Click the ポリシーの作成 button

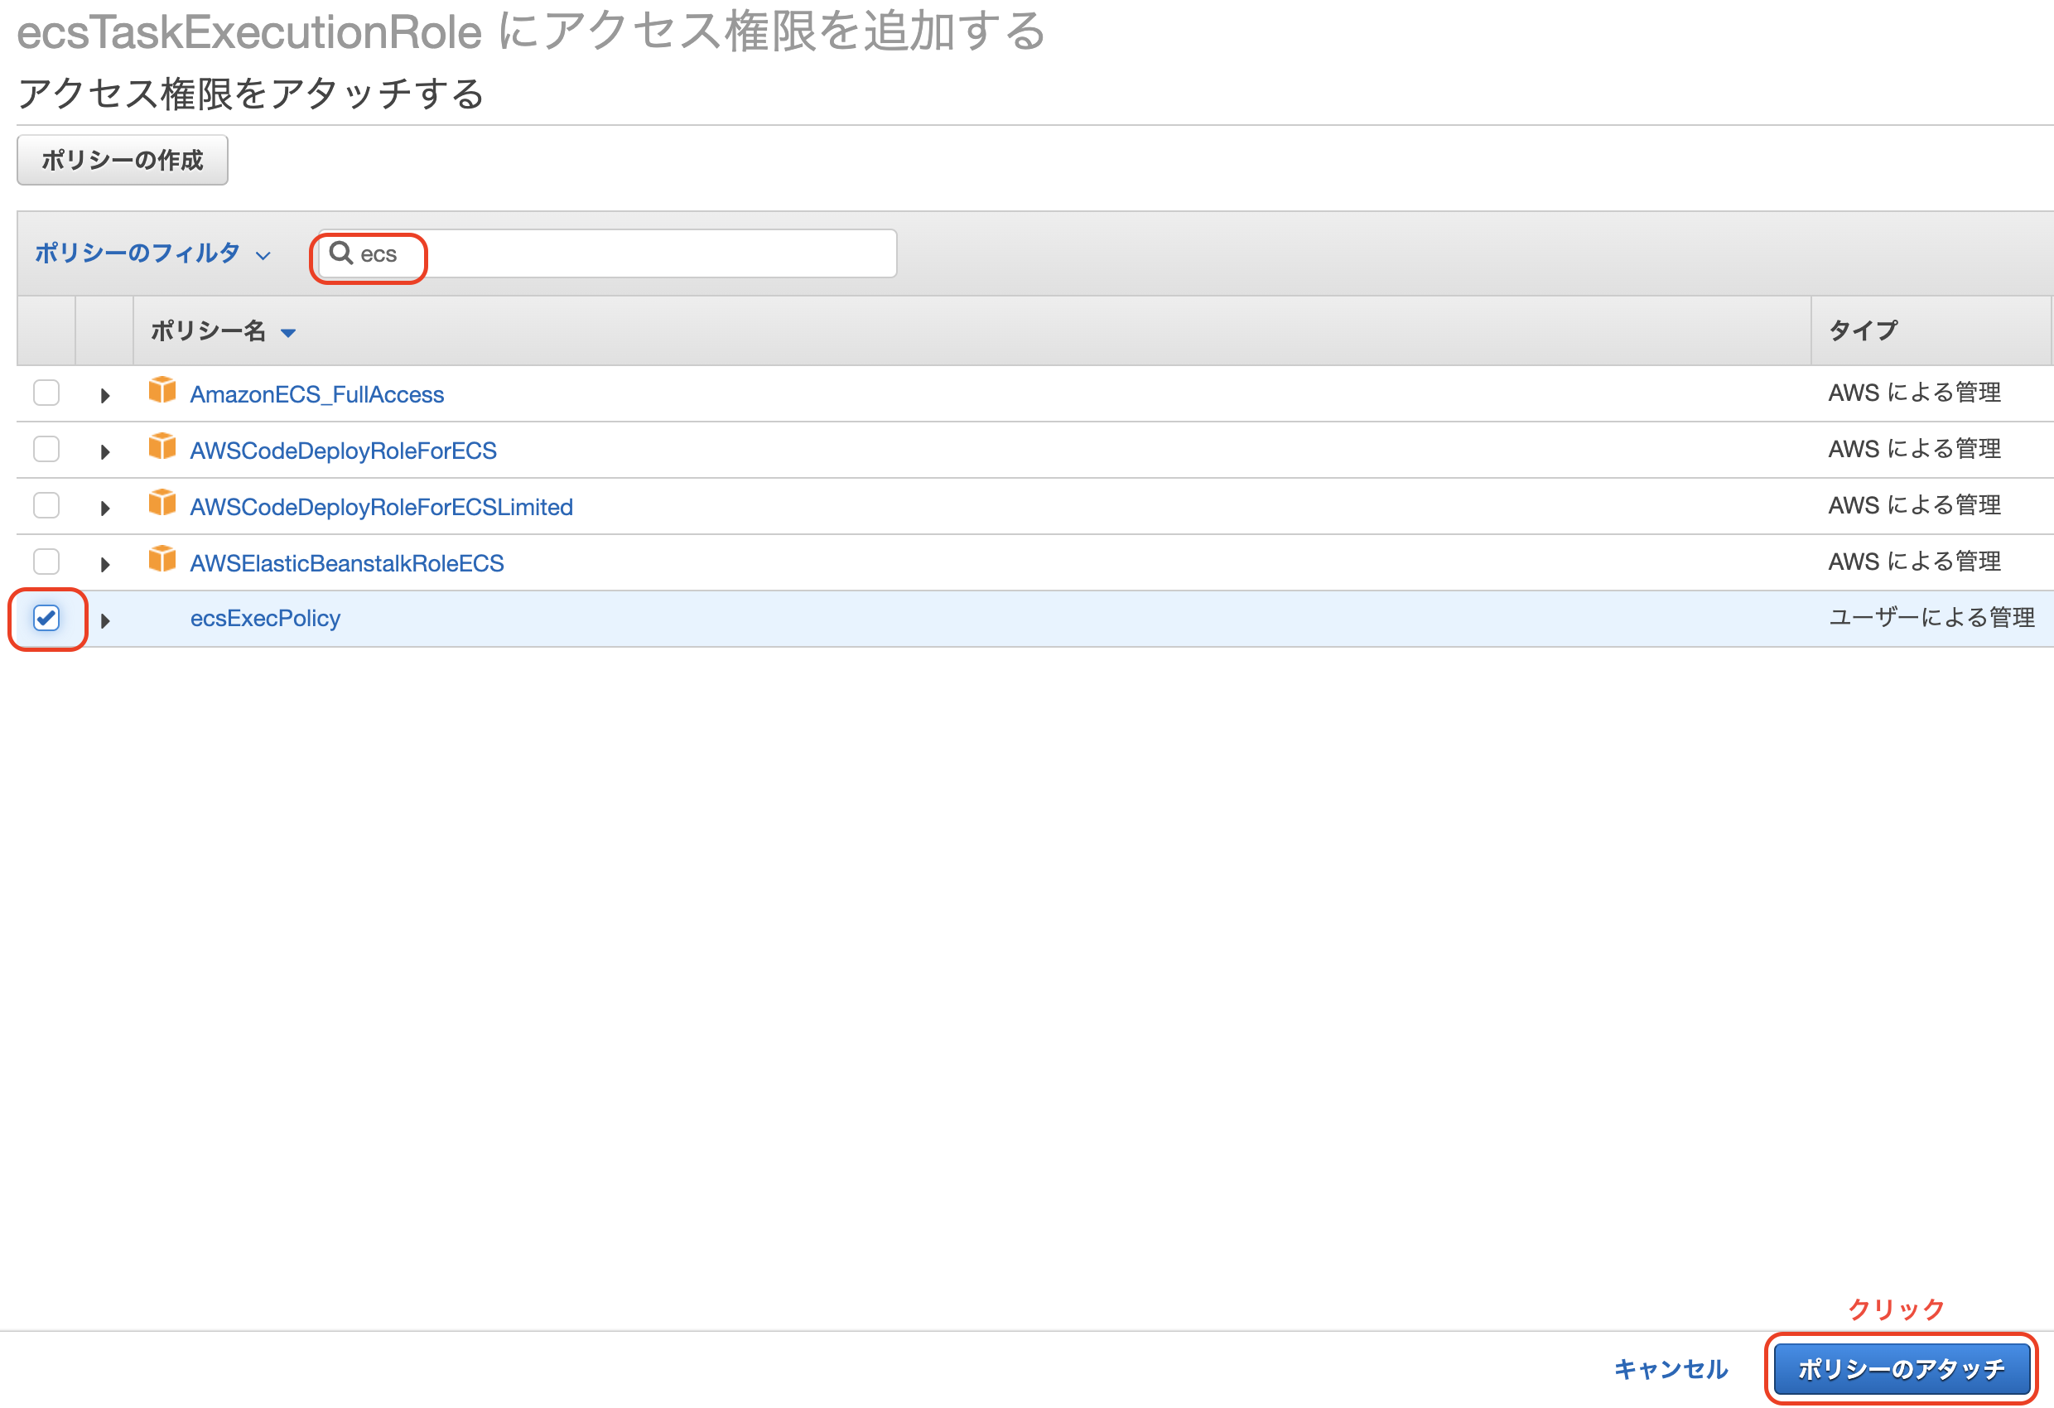(122, 160)
